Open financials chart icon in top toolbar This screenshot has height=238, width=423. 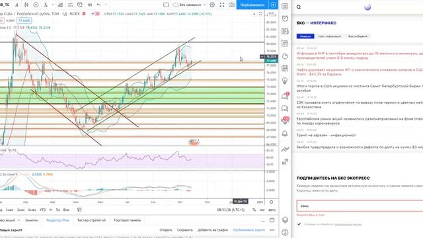pos(60,5)
